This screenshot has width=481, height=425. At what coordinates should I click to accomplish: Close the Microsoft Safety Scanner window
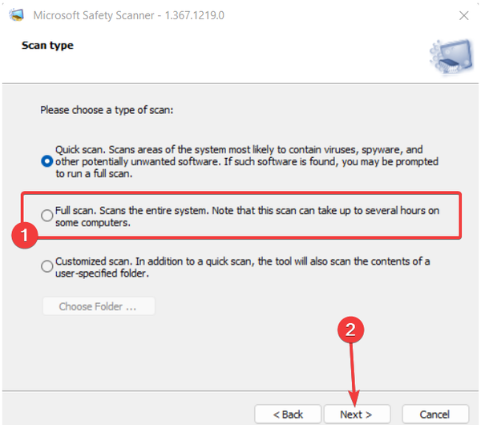(x=463, y=14)
